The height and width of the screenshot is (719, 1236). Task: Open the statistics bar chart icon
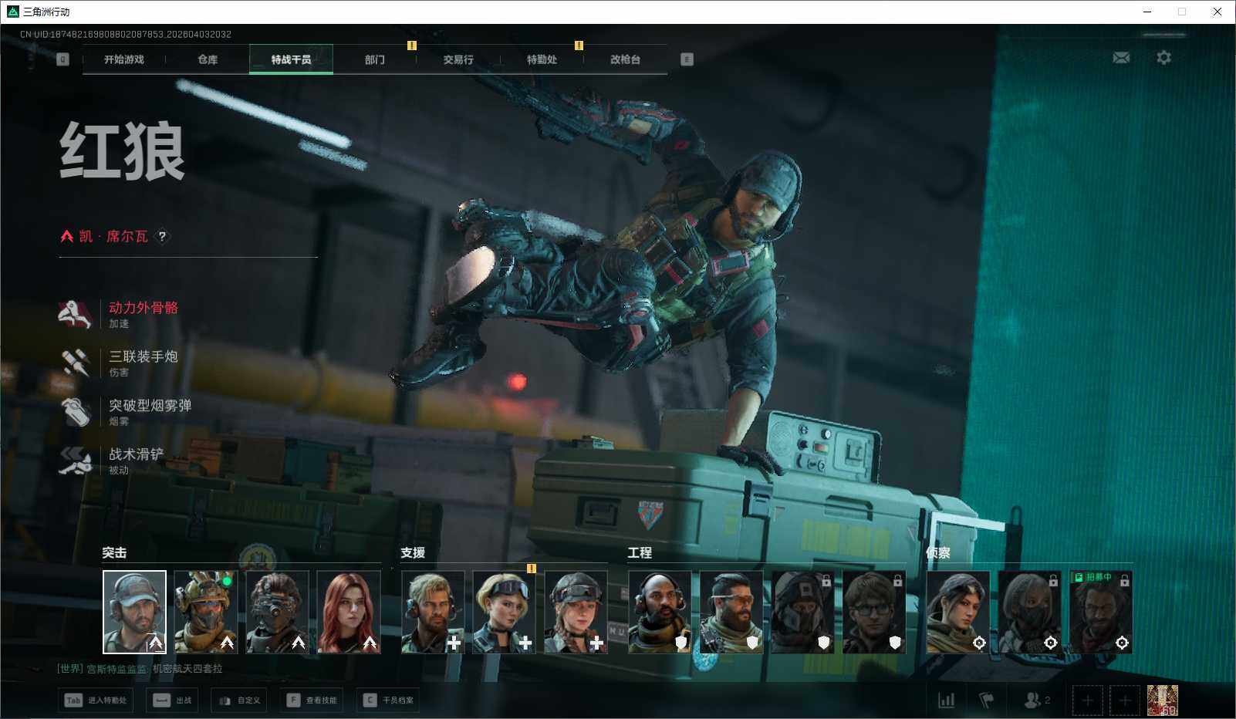pos(946,700)
